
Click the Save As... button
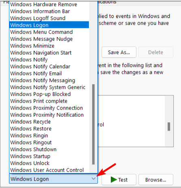click(119, 52)
